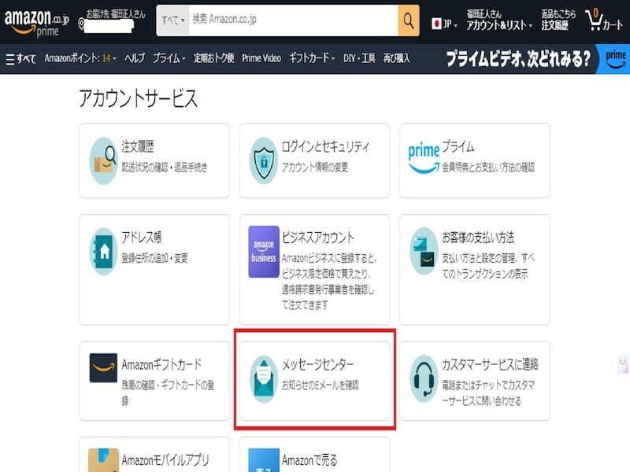The image size is (630, 472).
Task: Click the delivery location pin icon
Action: coord(82,24)
